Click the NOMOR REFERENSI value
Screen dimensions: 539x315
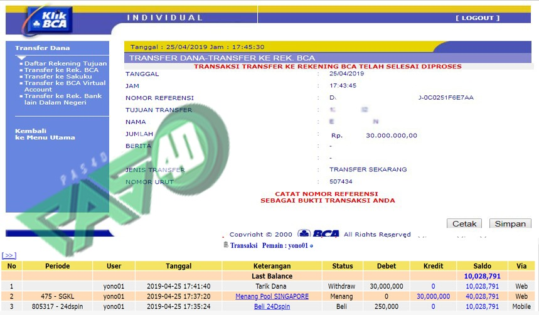pos(401,98)
